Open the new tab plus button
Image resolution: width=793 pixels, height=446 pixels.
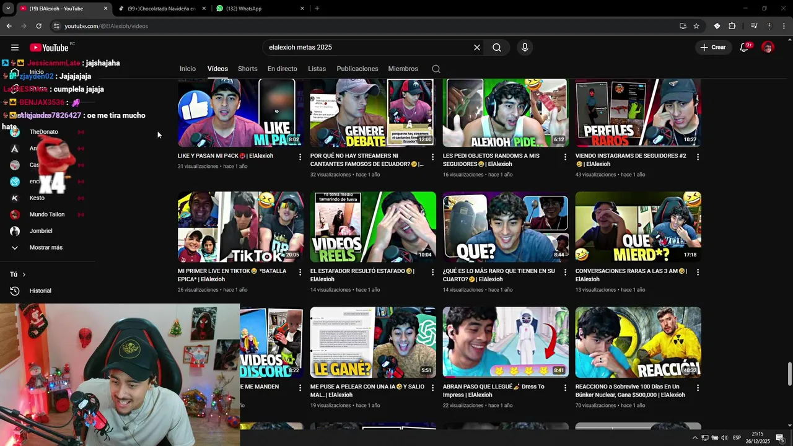(317, 9)
